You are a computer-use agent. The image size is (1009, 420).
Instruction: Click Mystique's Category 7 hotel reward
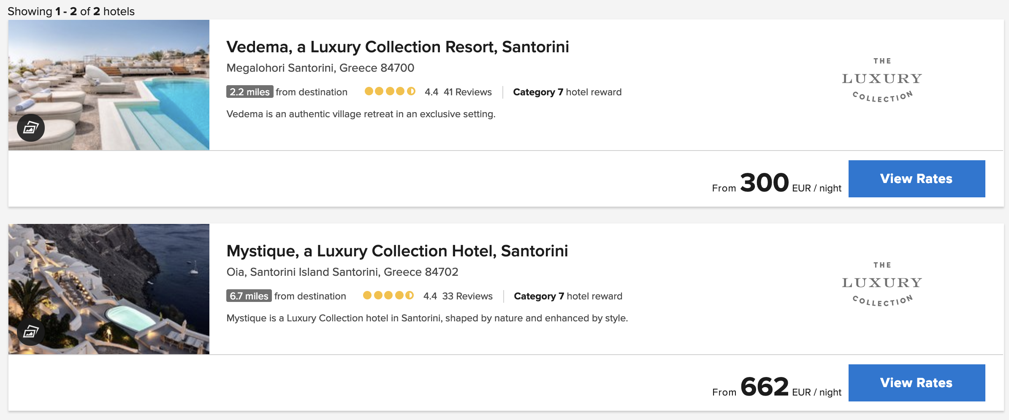coord(568,296)
